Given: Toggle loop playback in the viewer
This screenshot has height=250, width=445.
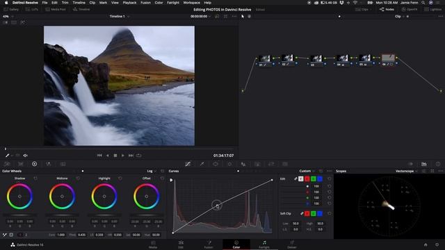Looking at the screenshot, I should pyautogui.click(x=139, y=156).
